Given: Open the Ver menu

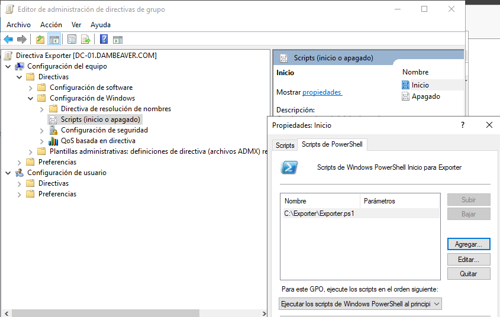Looking at the screenshot, I should pyautogui.click(x=76, y=24).
